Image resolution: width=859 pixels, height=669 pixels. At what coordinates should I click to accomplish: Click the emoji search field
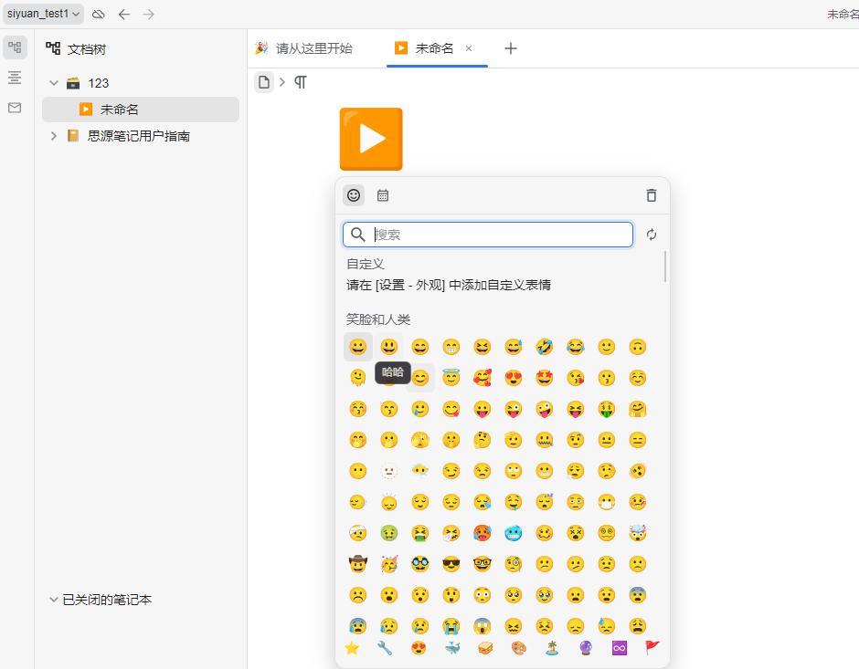click(498, 235)
